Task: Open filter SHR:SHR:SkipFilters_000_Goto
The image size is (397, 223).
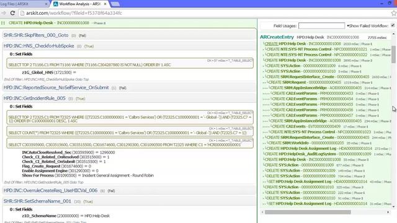Action: pos(36,35)
